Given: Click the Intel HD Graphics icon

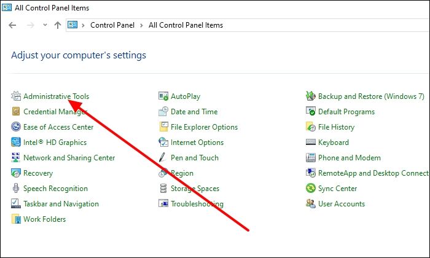Looking at the screenshot, I should click(16, 143).
